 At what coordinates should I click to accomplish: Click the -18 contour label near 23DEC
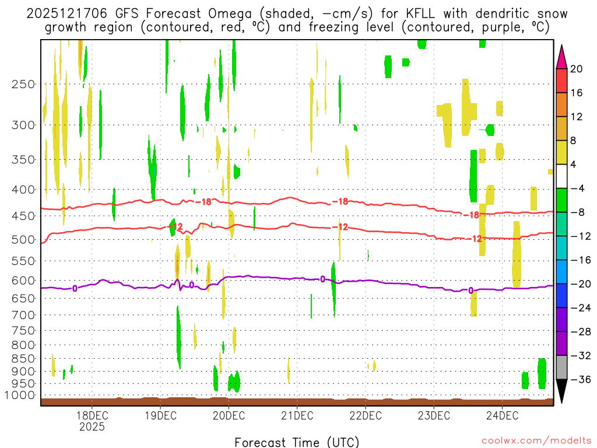click(471, 215)
